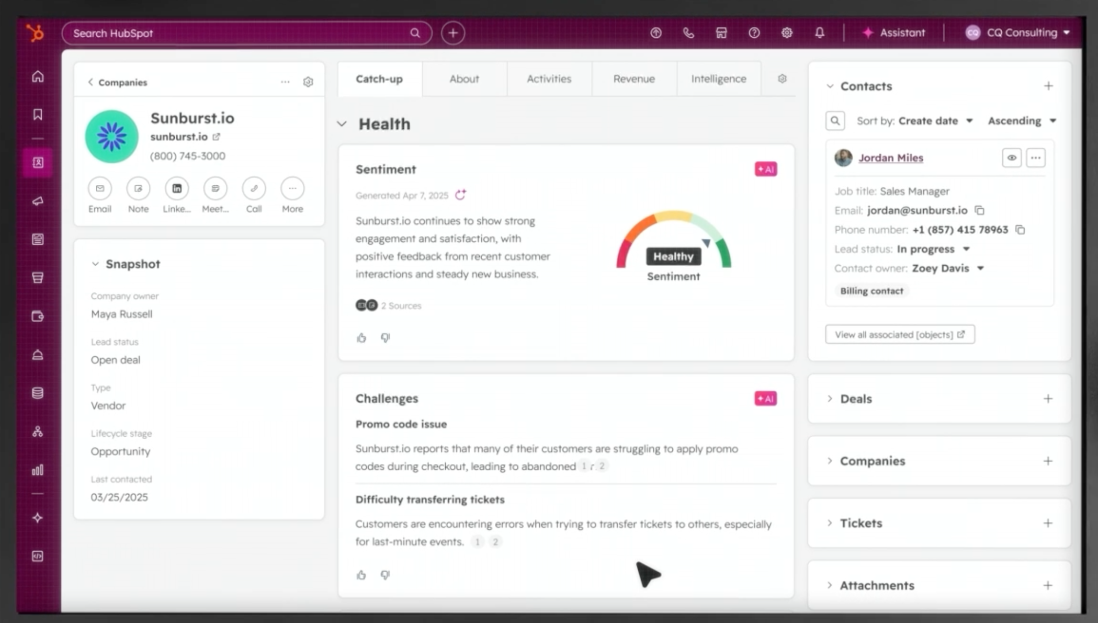Expand the Companies card
Image resolution: width=1098 pixels, height=623 pixels.
pos(830,461)
